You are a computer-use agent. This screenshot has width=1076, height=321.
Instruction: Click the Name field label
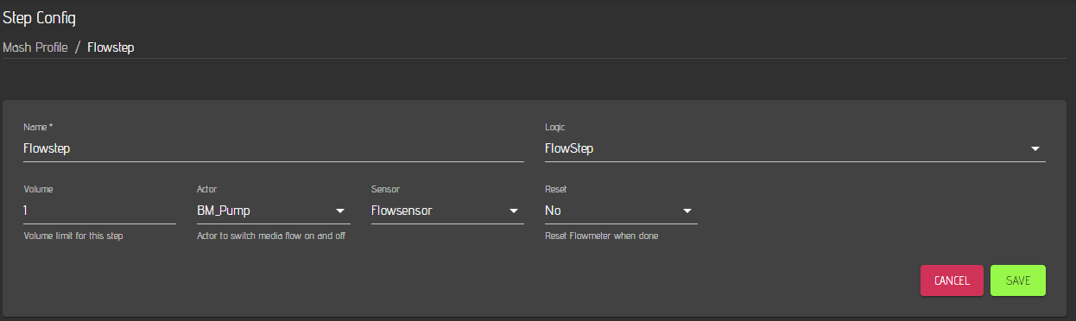[38, 127]
